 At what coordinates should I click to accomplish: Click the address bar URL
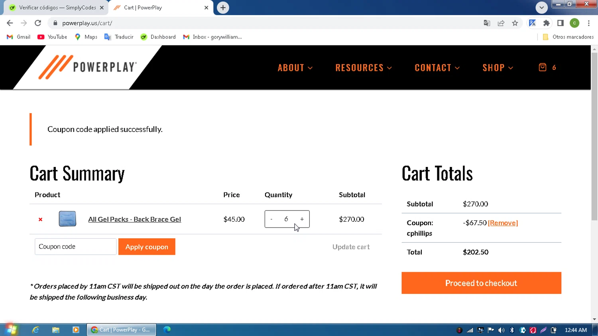[x=87, y=23]
